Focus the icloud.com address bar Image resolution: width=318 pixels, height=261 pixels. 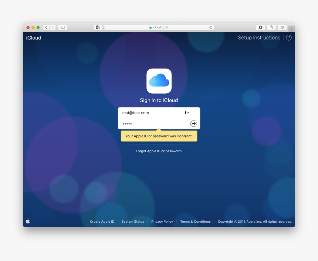point(159,27)
